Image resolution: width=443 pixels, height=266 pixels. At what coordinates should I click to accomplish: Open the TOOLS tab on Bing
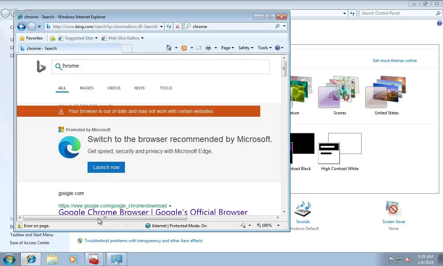166,88
